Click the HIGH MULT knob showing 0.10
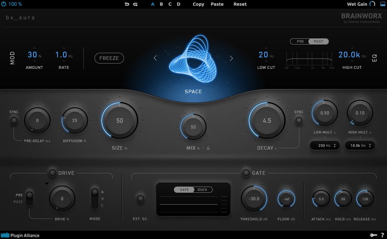 (x=360, y=113)
